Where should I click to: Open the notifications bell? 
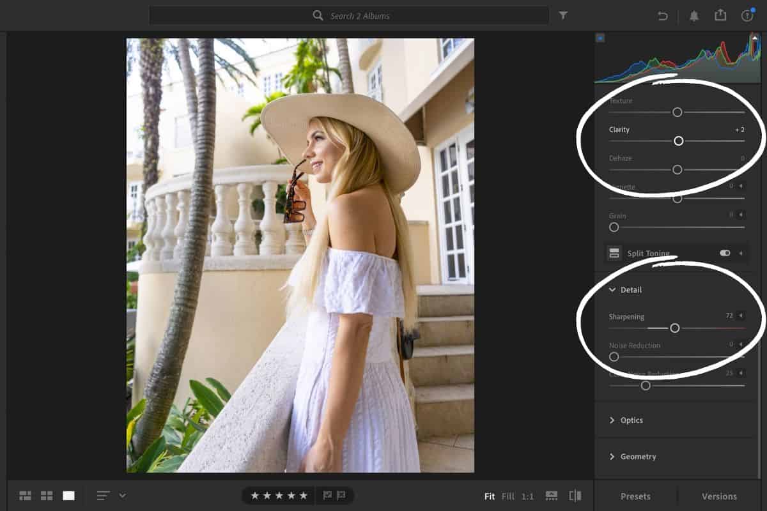694,16
